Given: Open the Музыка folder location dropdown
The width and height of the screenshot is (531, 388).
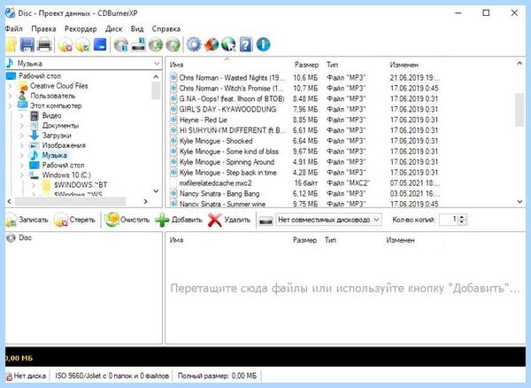Looking at the screenshot, I should coord(157,64).
